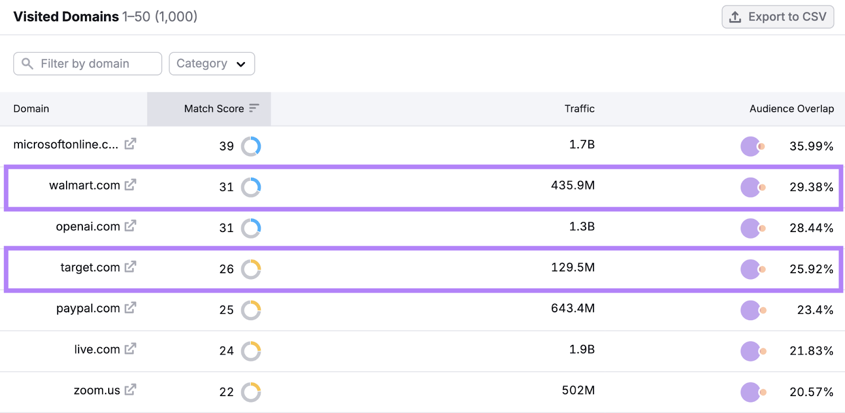Screen dimensions: 845x413
Task: Open external link icon beside zoom.us
Action: [x=130, y=390]
